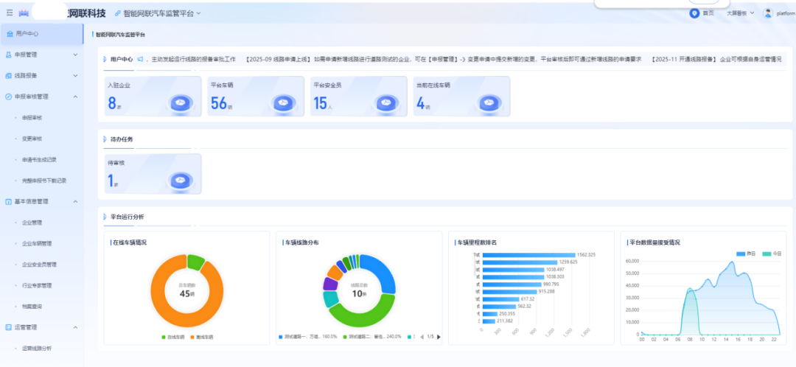796x367 pixels.
Task: Click the 智能网联汽车监管平台 page title tab
Action: click(120, 35)
